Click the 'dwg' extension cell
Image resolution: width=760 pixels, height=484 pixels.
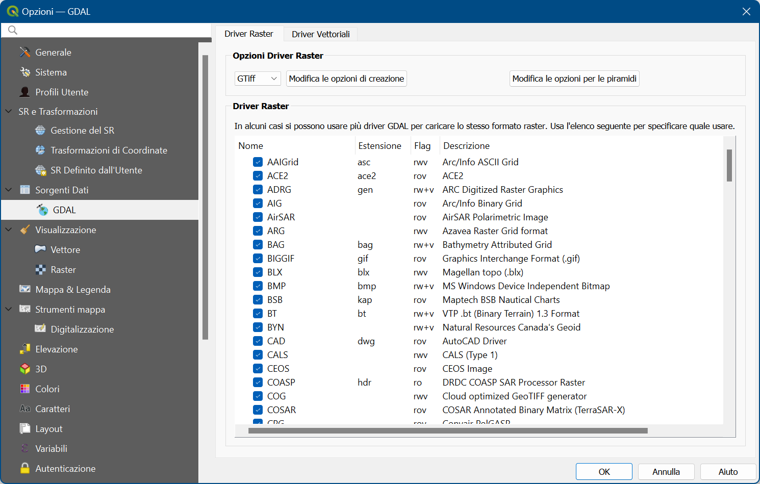click(366, 341)
